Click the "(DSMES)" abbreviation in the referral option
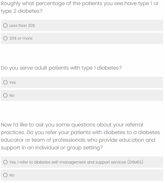 point(135,162)
